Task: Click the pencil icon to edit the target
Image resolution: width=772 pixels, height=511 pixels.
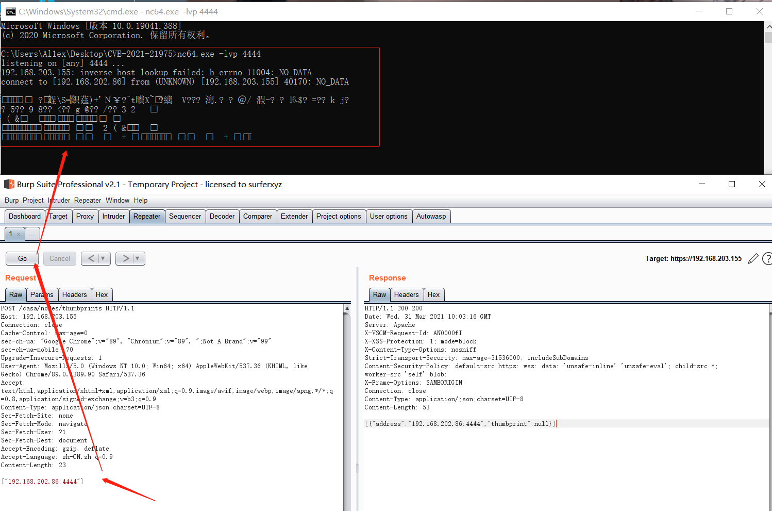Action: click(753, 258)
